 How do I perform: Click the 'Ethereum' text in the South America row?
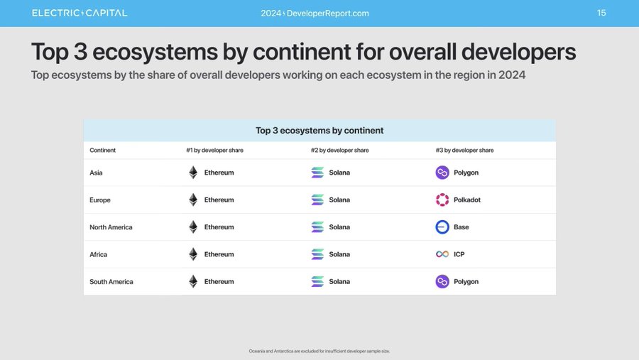coord(219,281)
